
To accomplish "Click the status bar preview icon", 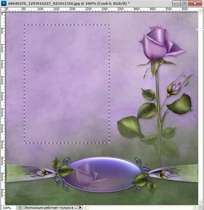I will tap(20, 208).
